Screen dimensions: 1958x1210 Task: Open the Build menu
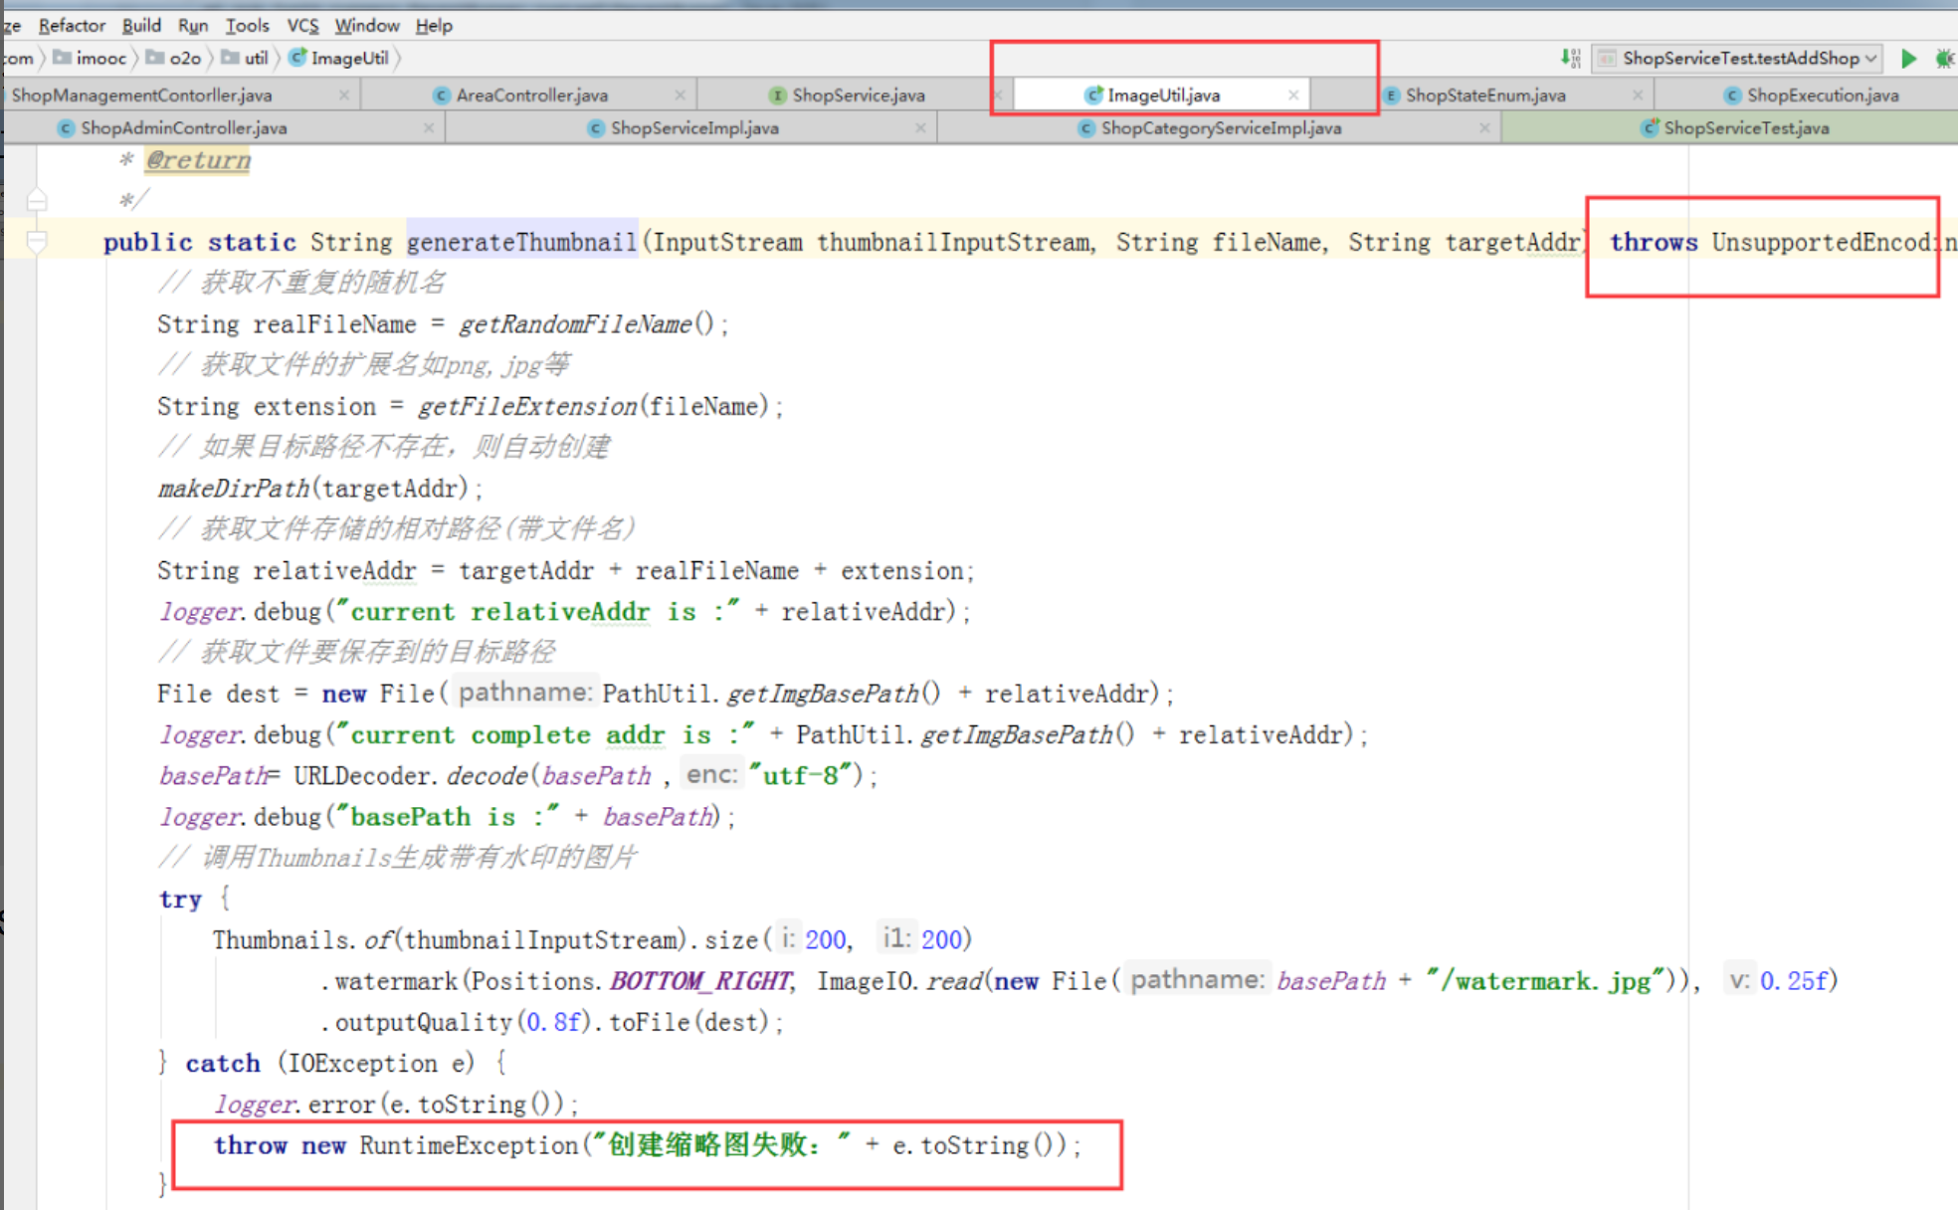(x=141, y=25)
